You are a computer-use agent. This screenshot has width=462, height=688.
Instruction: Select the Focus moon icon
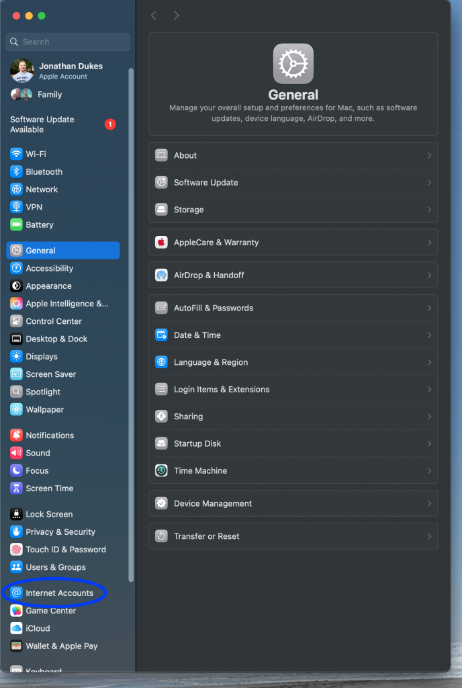click(16, 470)
